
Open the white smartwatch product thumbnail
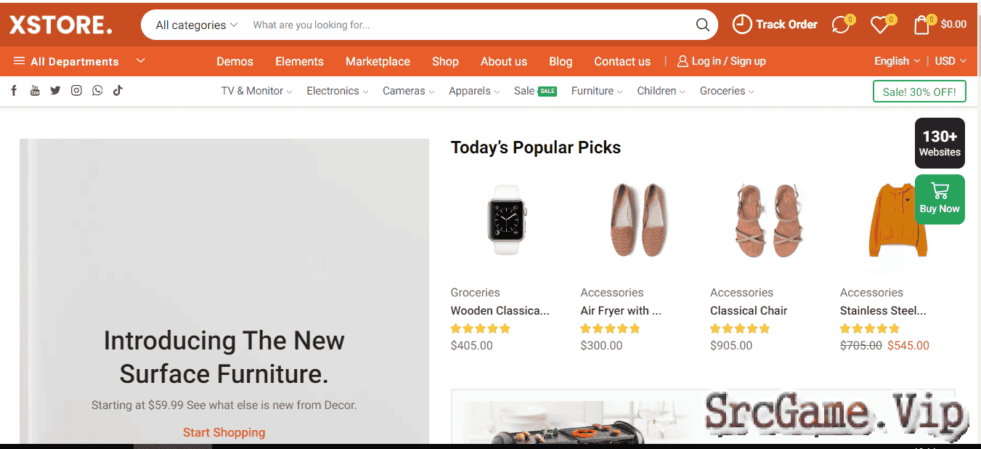(x=507, y=218)
